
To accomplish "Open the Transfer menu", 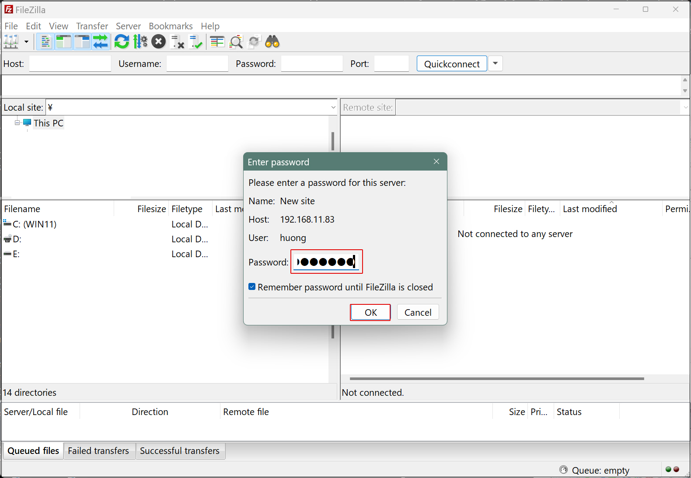I will tap(92, 26).
